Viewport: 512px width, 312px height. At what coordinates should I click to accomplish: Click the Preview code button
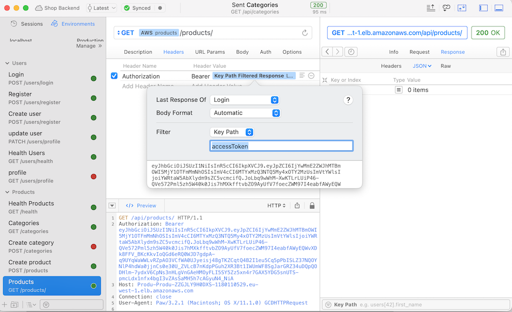pyautogui.click(x=141, y=205)
